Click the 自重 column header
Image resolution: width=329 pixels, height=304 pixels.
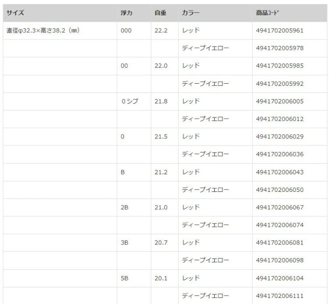click(160, 13)
